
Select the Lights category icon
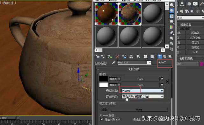181,11
